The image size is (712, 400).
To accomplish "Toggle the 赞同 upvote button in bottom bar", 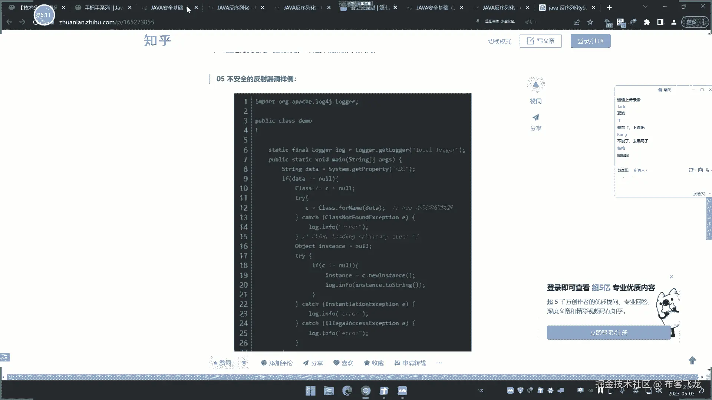I will coord(222,363).
